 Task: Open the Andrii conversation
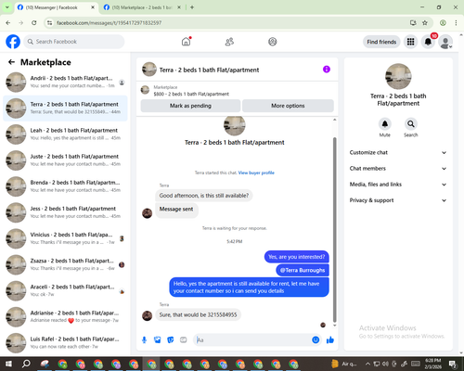click(65, 83)
